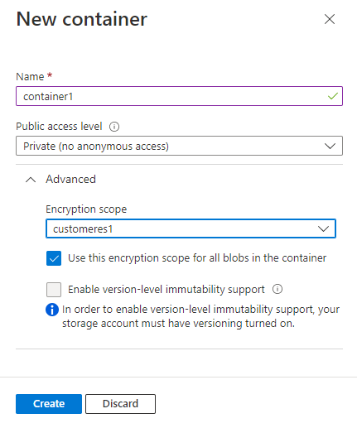The image size is (357, 428).
Task: Open the Public access level info tooltip
Action: (x=114, y=127)
